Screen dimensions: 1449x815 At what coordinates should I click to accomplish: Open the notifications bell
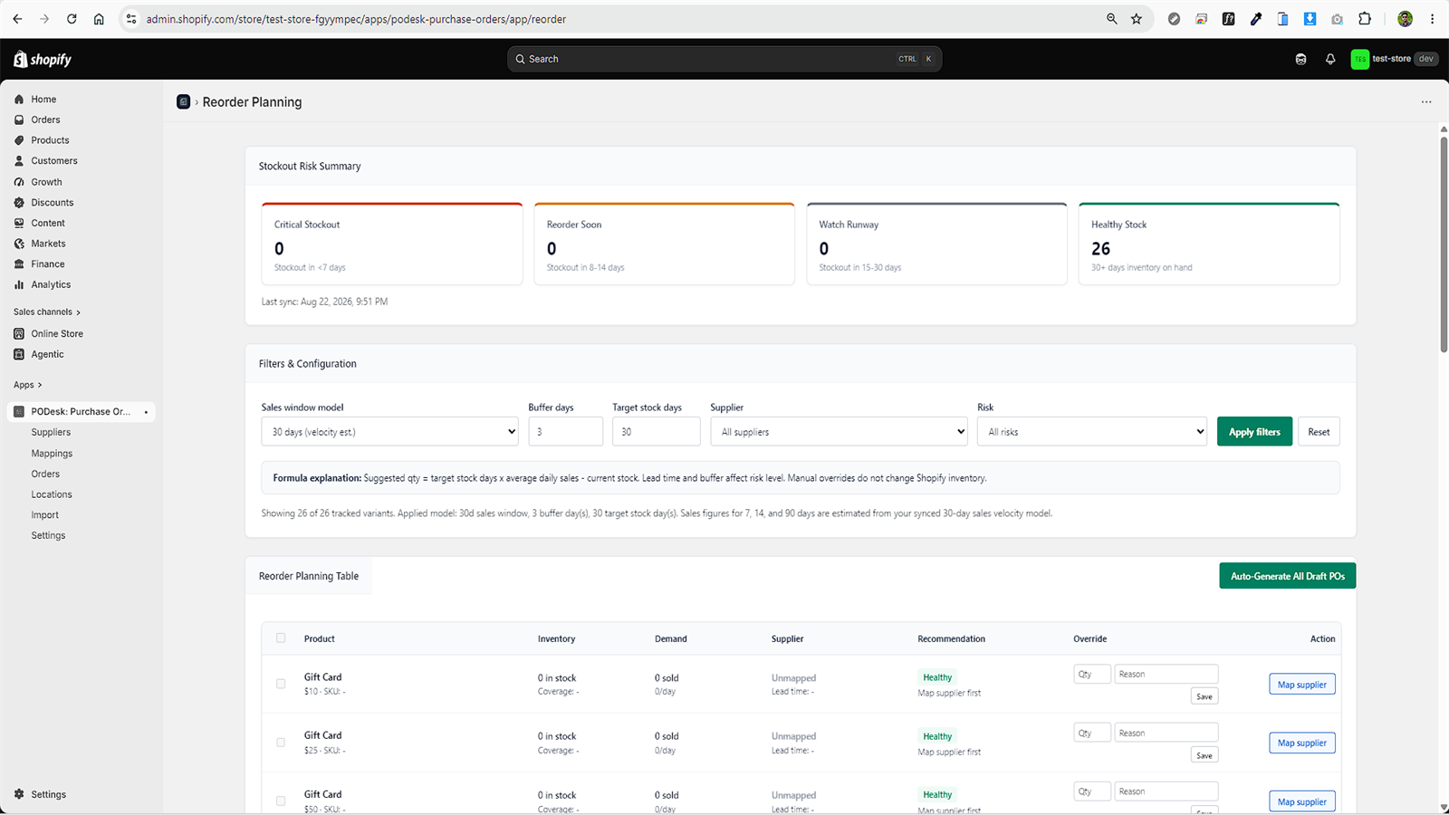(x=1330, y=59)
